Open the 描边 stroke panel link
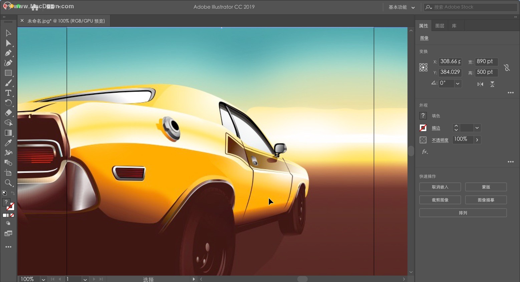 [x=436, y=128]
